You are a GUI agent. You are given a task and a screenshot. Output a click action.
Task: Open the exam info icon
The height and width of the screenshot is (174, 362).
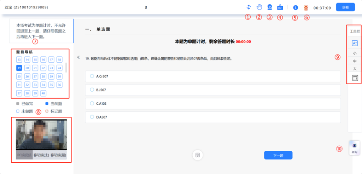coord(296,7)
